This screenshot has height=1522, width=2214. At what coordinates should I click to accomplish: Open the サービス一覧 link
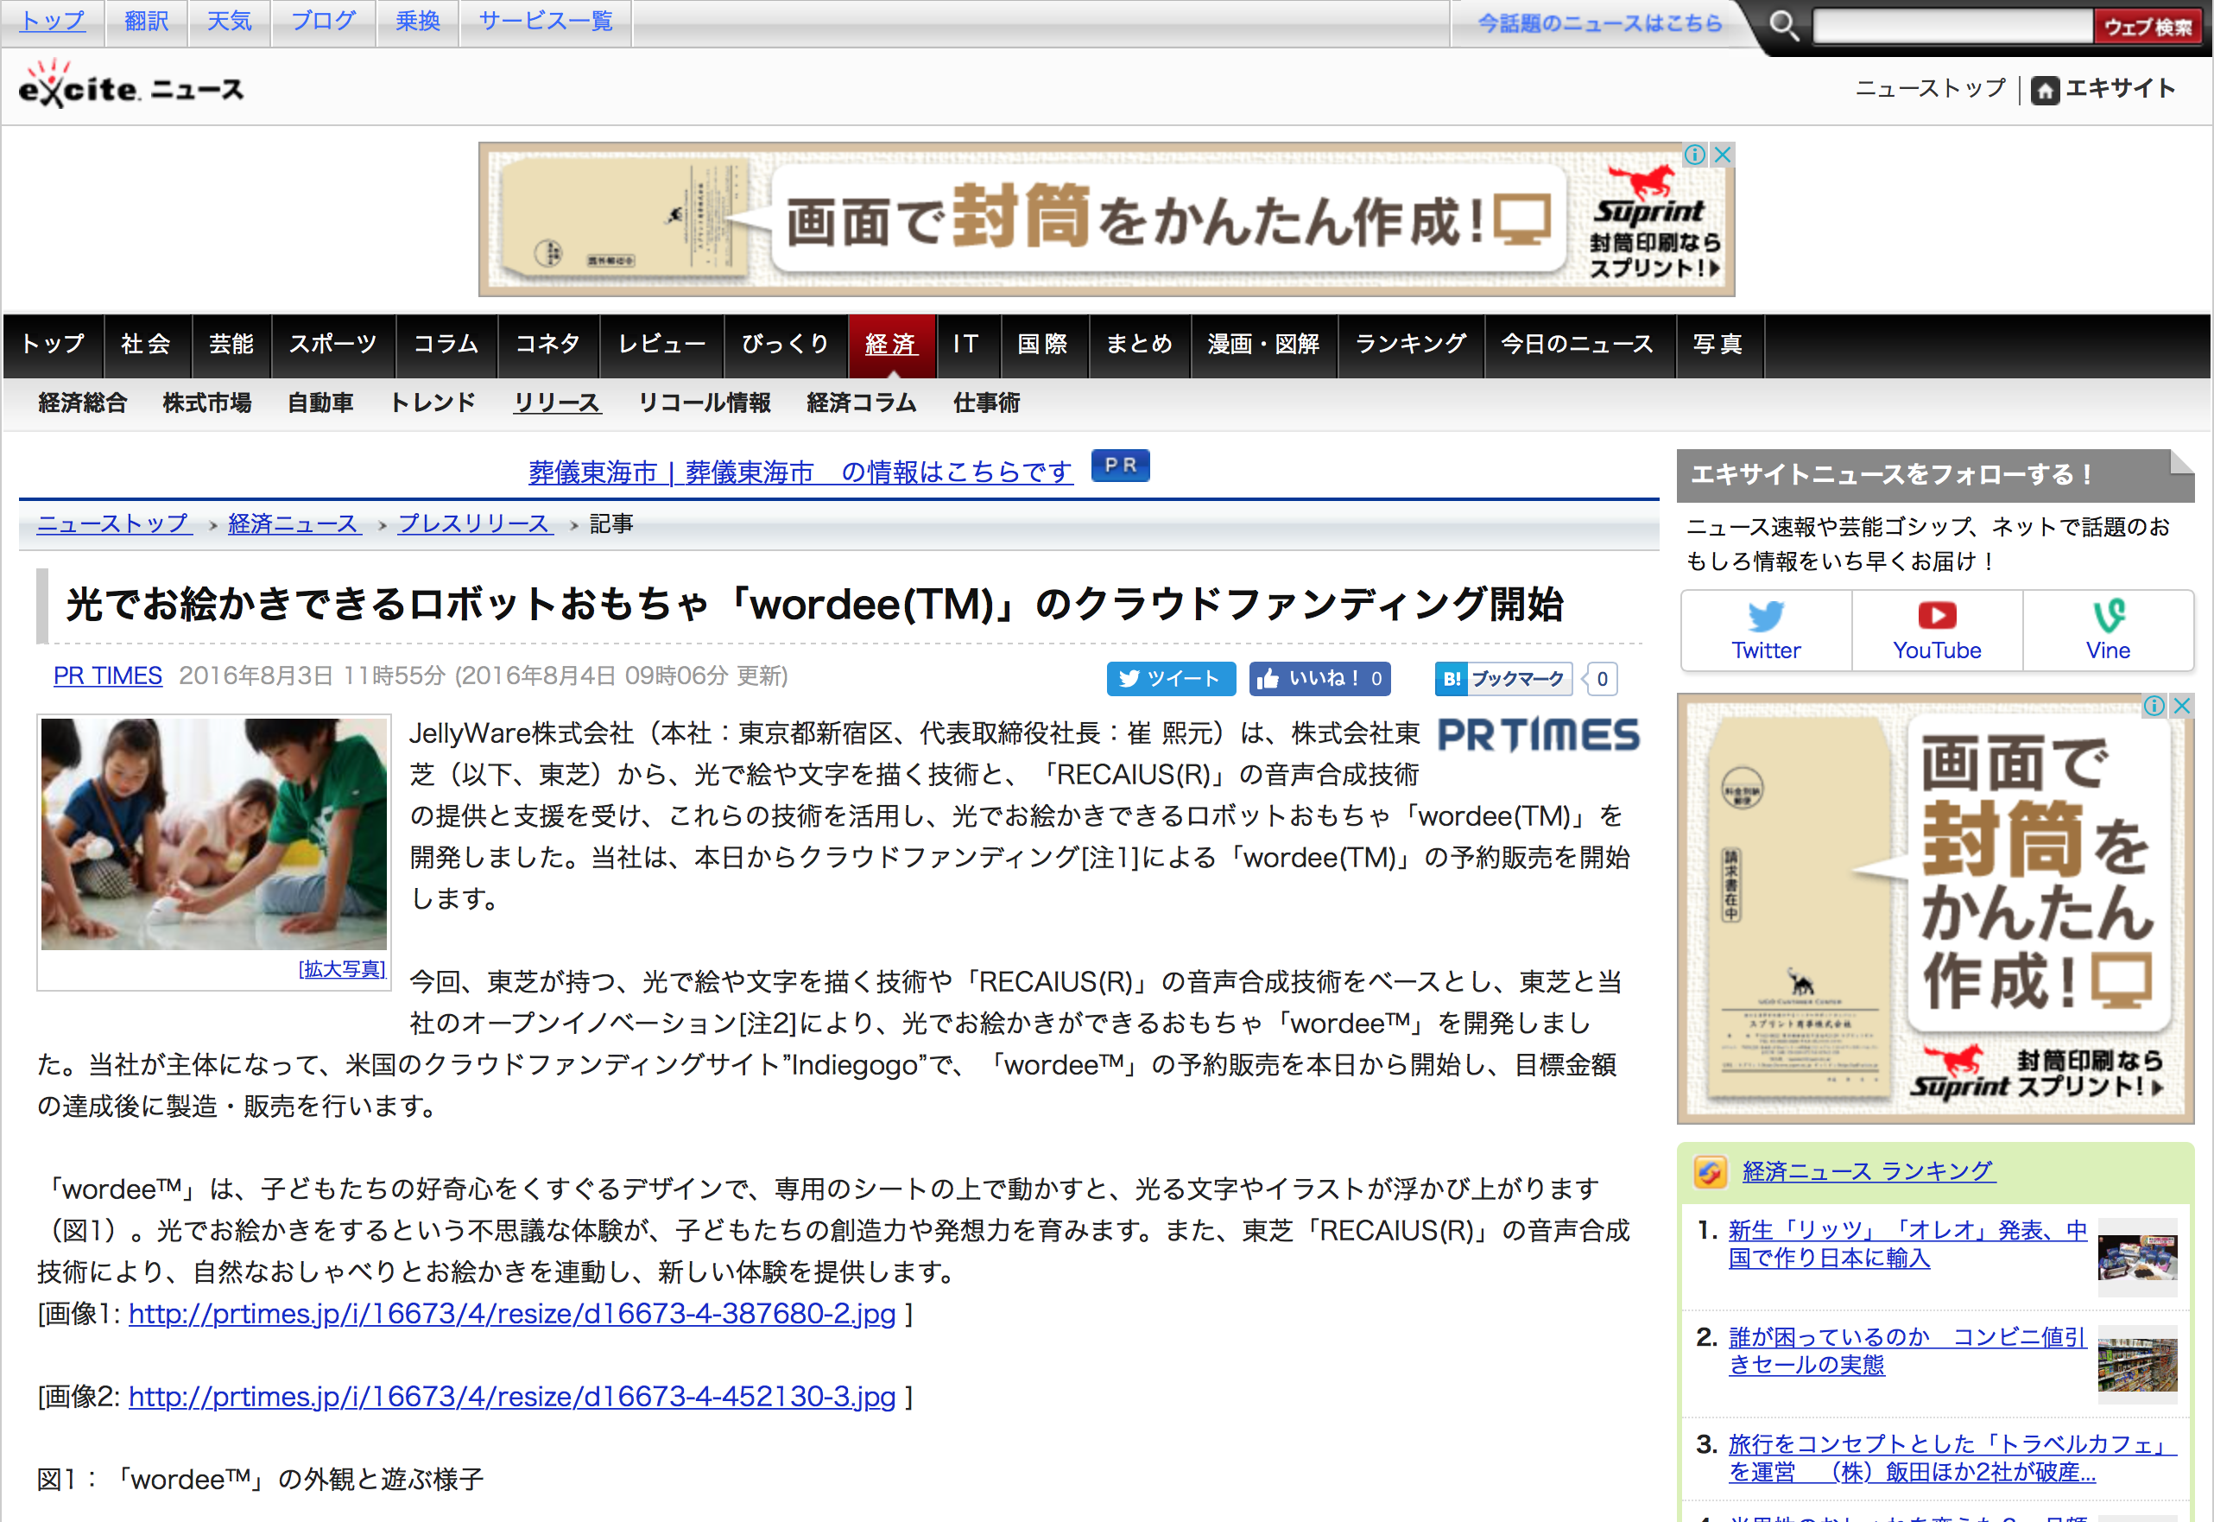coord(545,21)
